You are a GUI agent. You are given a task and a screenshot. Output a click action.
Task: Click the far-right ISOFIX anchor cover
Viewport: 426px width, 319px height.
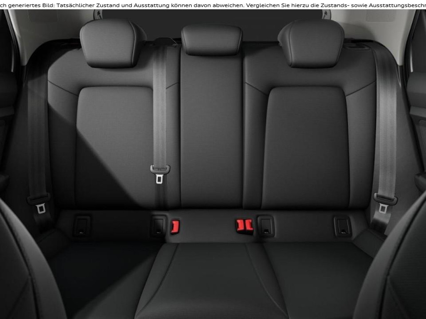[343, 226]
